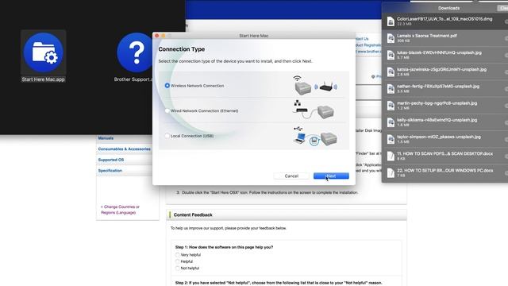Click the image icon beside martin-pechy file
The height and width of the screenshot is (286, 508).
[391, 106]
